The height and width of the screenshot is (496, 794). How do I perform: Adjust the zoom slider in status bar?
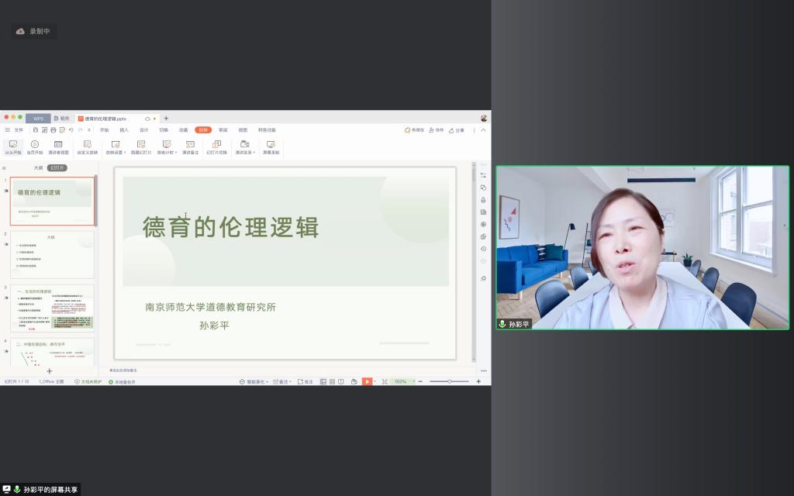coord(450,381)
